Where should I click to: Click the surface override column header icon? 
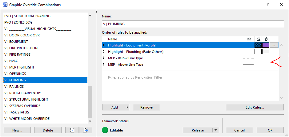266,39
